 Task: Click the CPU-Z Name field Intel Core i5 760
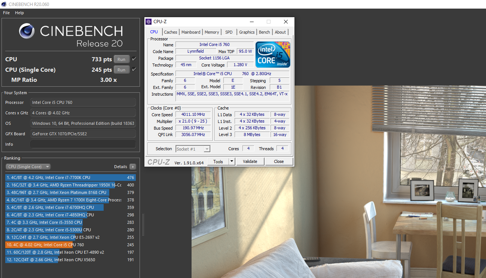214,44
